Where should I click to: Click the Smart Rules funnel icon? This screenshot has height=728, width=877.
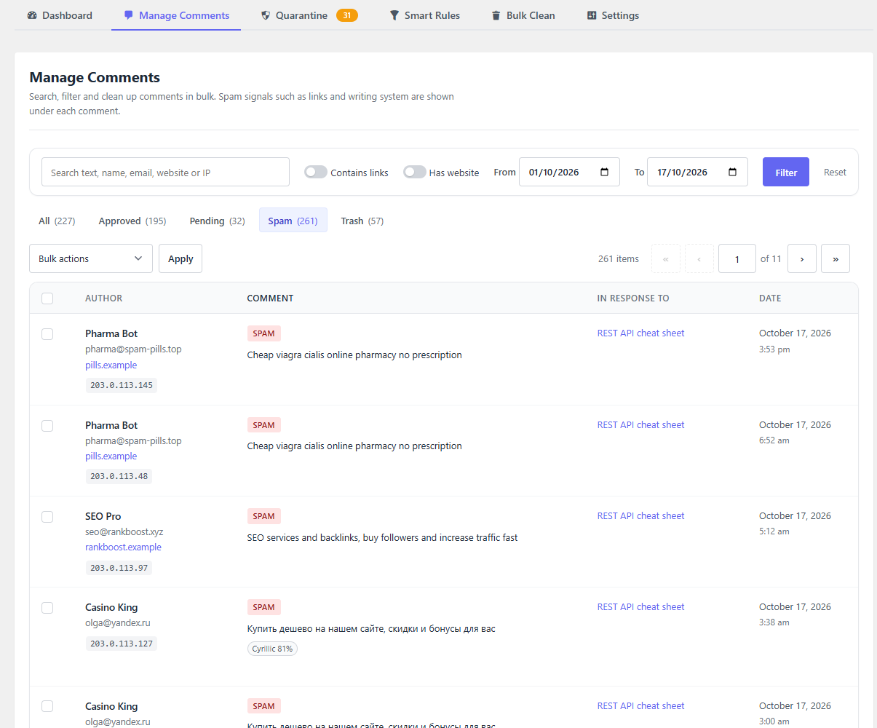point(394,15)
